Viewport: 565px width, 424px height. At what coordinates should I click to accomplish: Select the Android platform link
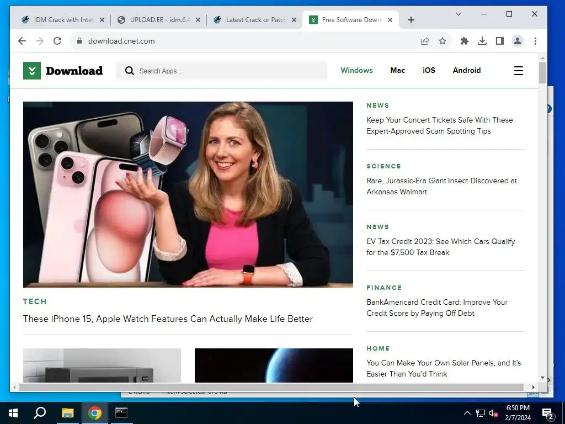467,70
